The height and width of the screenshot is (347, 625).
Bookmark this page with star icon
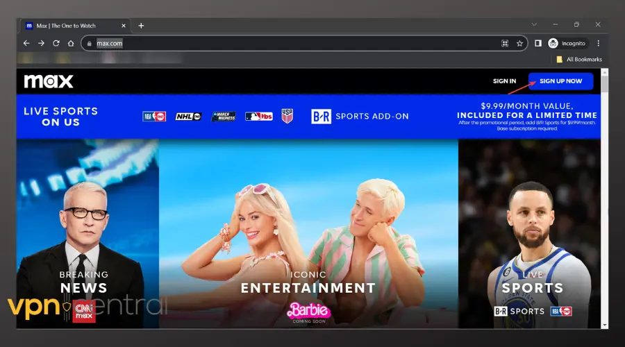519,44
